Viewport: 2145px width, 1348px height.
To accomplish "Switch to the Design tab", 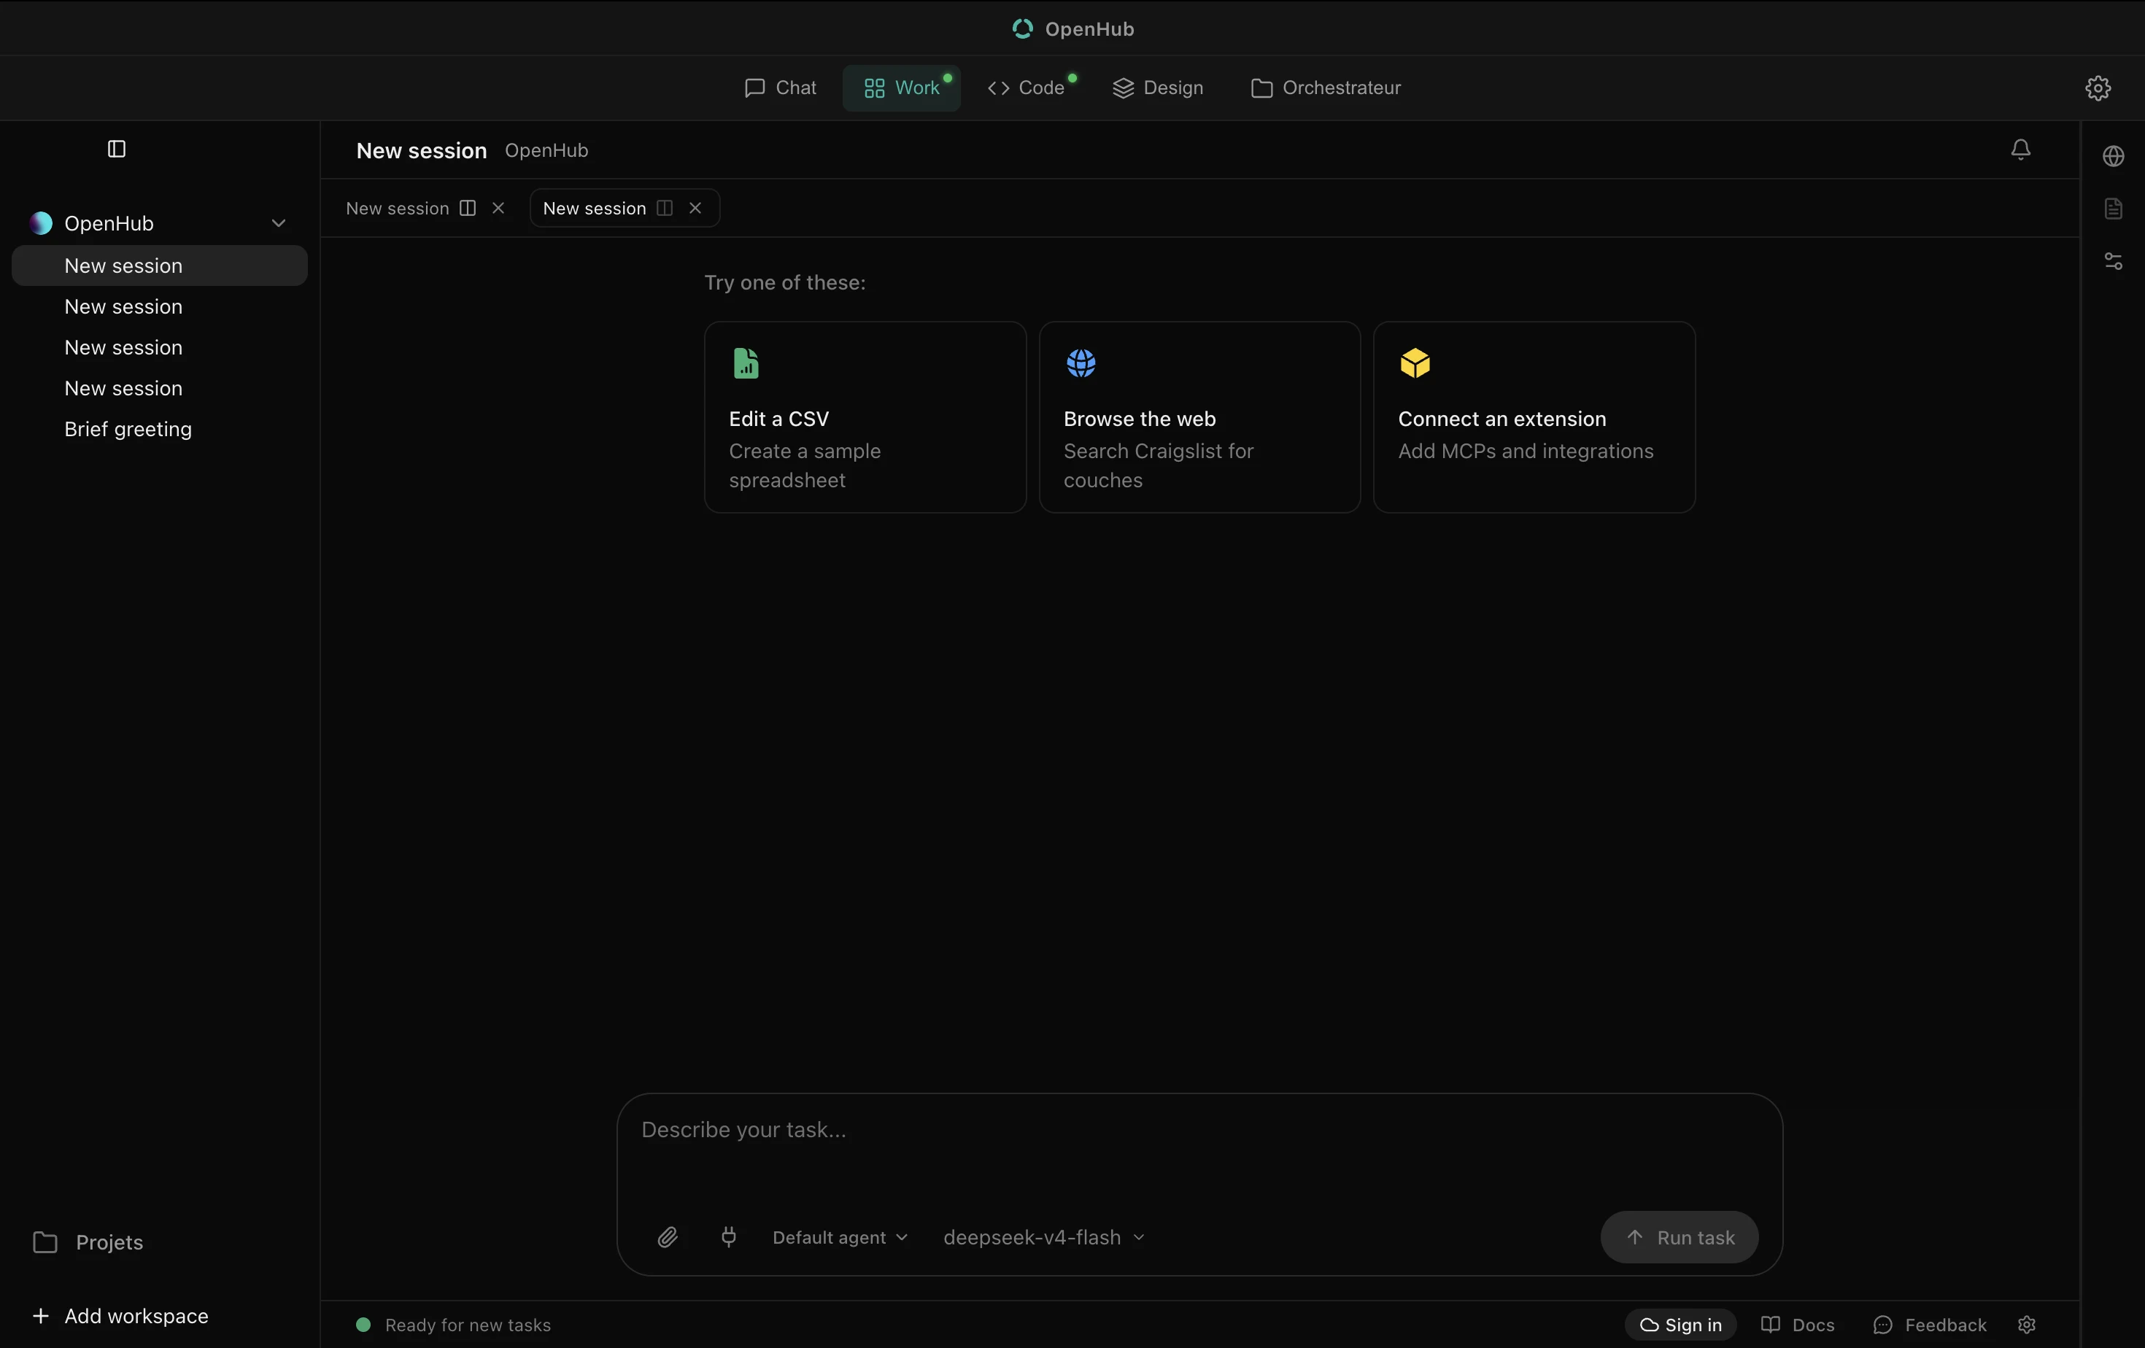I will (x=1158, y=88).
